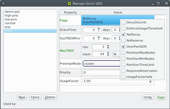The height and width of the screenshot is (109, 170).
Task: Choose the low-prio QOS entry
Action: click(30, 19)
